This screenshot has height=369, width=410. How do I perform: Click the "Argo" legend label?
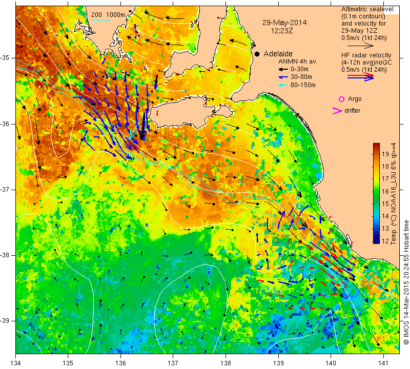[x=355, y=99]
